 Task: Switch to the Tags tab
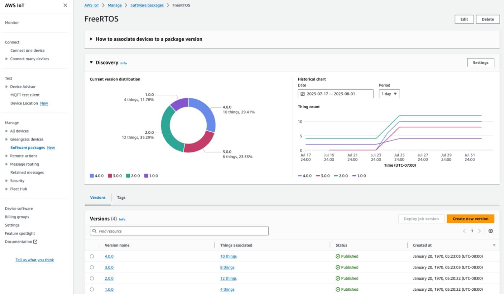point(121,198)
